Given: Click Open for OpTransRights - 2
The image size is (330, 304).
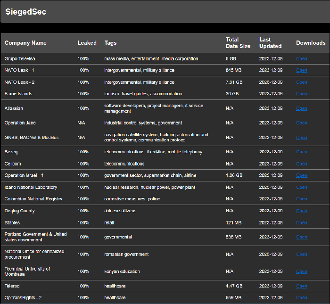Looking at the screenshot, I should point(301,298).
